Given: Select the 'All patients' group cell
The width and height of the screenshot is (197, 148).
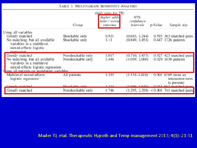Looking at the screenshot, I should (72, 75).
